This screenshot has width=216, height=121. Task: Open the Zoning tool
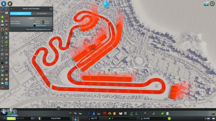(76, 113)
